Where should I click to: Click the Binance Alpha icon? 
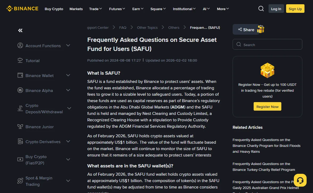click(x=20, y=90)
